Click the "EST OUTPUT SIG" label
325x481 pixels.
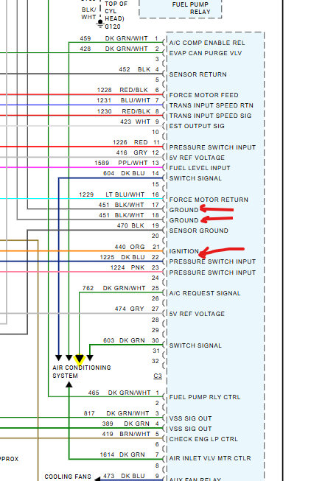tap(197, 126)
